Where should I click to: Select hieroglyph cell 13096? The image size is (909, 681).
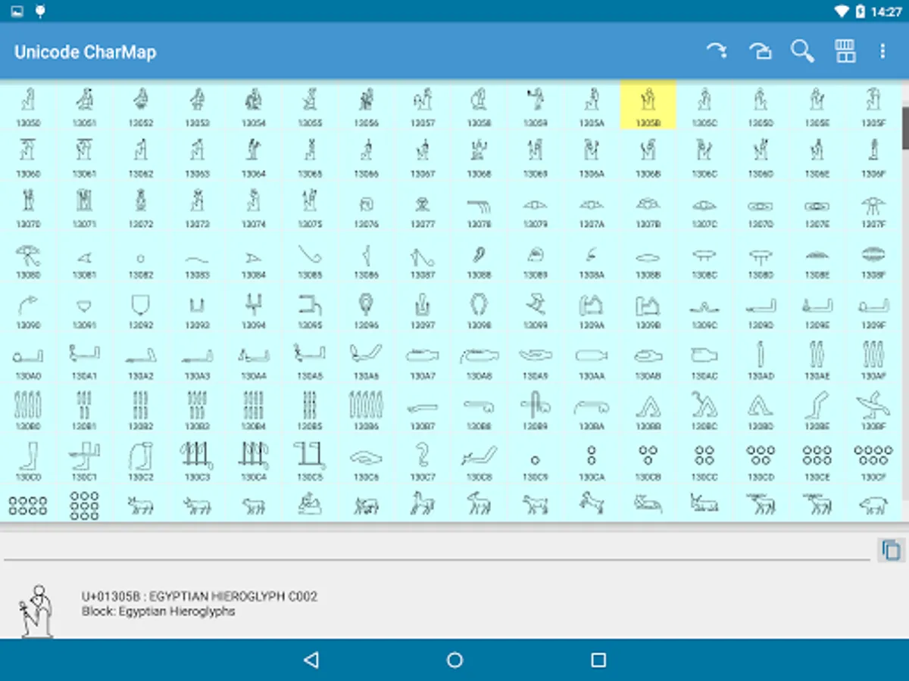click(367, 308)
